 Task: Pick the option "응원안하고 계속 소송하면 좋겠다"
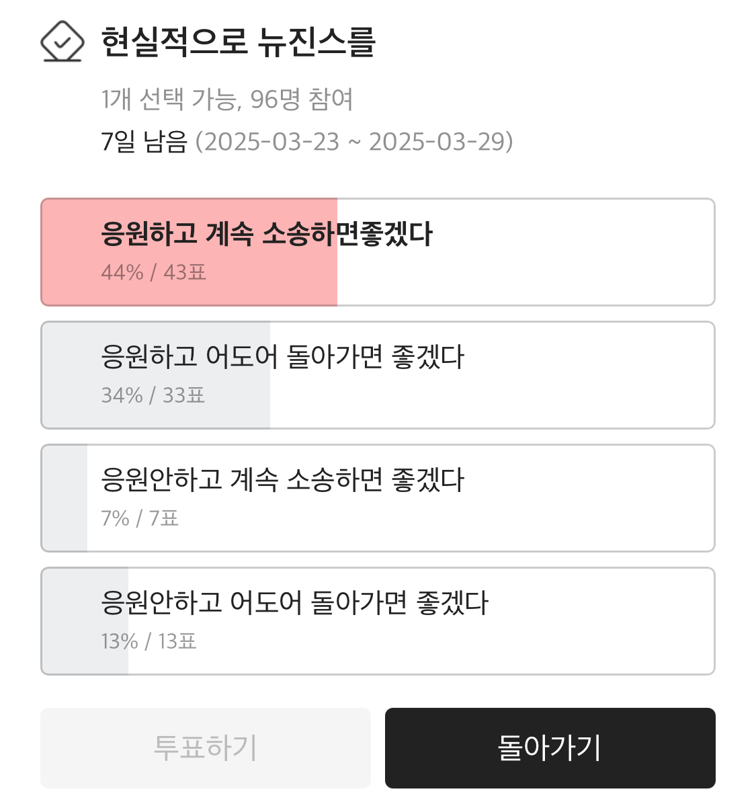coord(282,480)
